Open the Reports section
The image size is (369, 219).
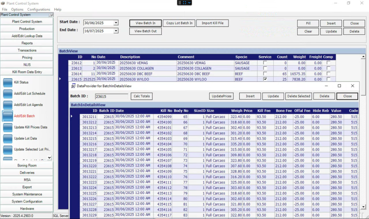tap(27, 43)
